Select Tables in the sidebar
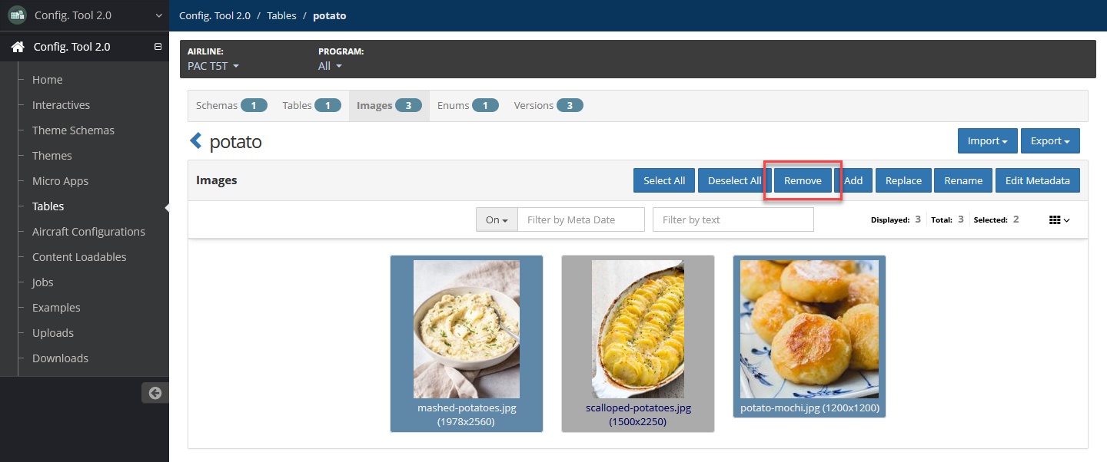Image resolution: width=1107 pixels, height=462 pixels. (48, 206)
